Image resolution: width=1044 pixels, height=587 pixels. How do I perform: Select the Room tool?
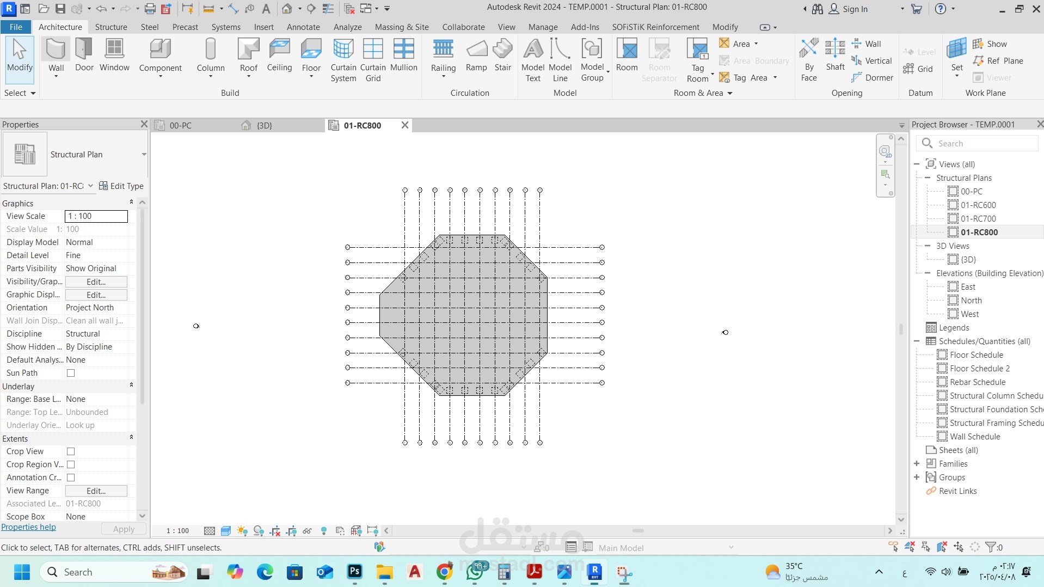[627, 56]
